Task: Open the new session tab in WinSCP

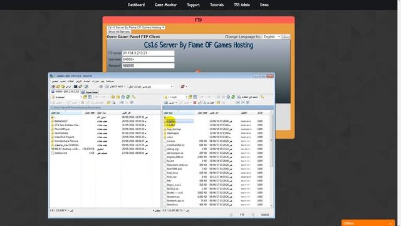Action: 90,92
